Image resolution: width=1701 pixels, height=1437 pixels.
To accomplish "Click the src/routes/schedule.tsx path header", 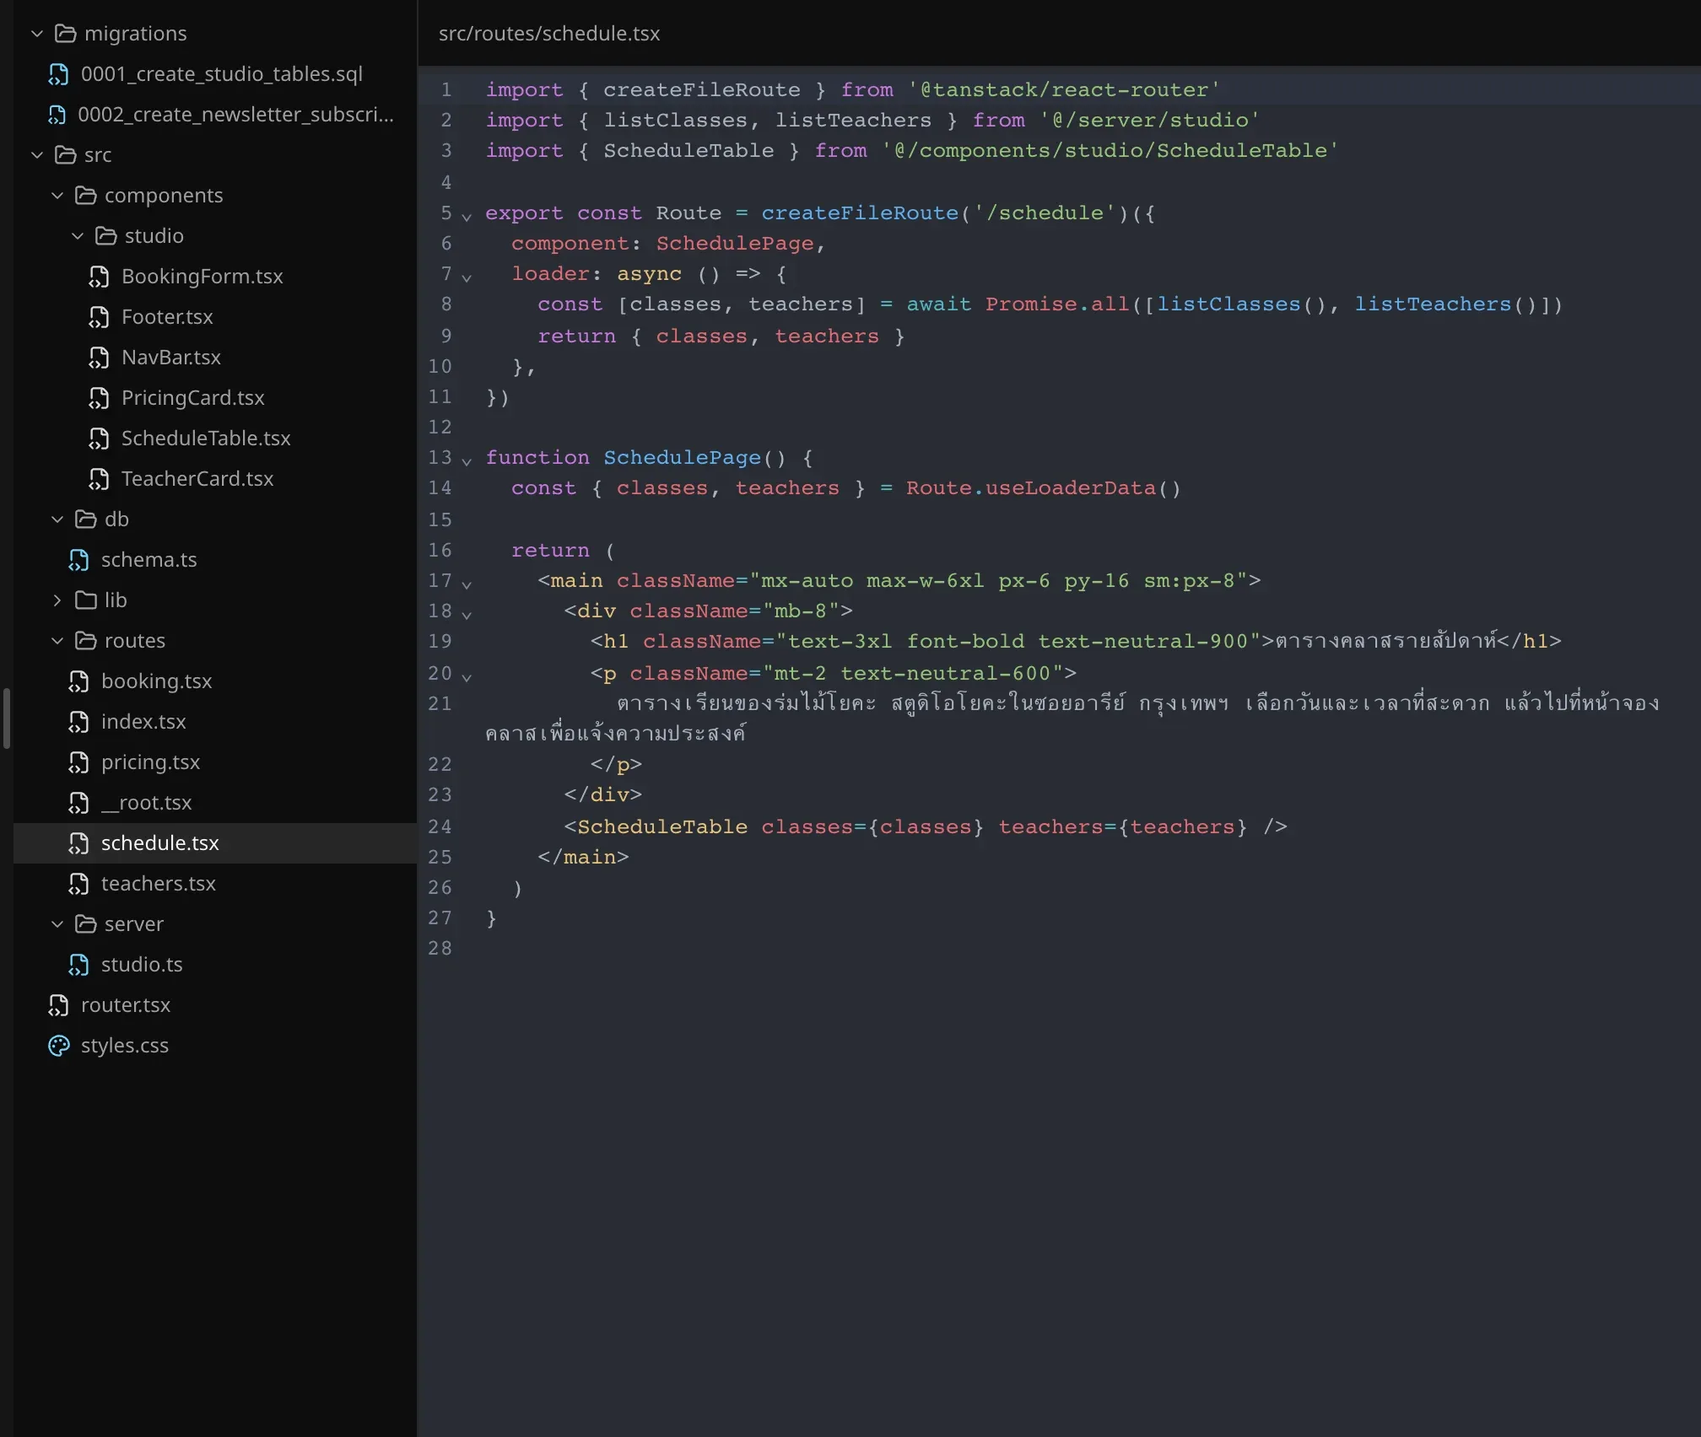I will pos(549,34).
